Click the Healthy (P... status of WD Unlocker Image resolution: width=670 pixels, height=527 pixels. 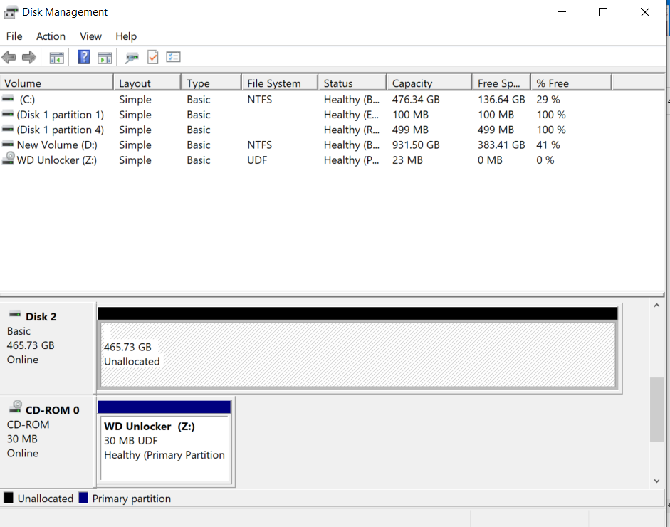(x=351, y=160)
